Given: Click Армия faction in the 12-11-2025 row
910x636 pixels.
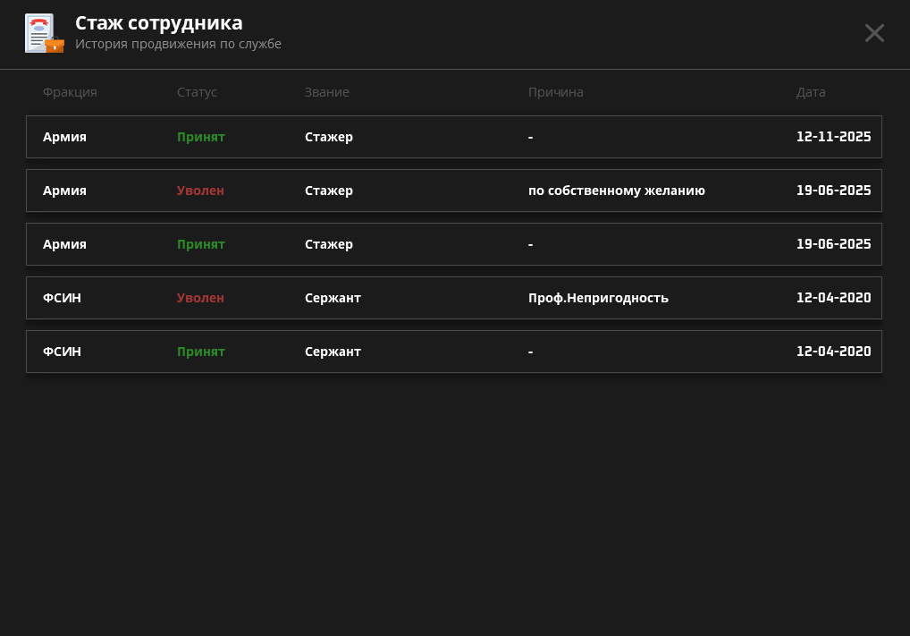Looking at the screenshot, I should [x=64, y=137].
